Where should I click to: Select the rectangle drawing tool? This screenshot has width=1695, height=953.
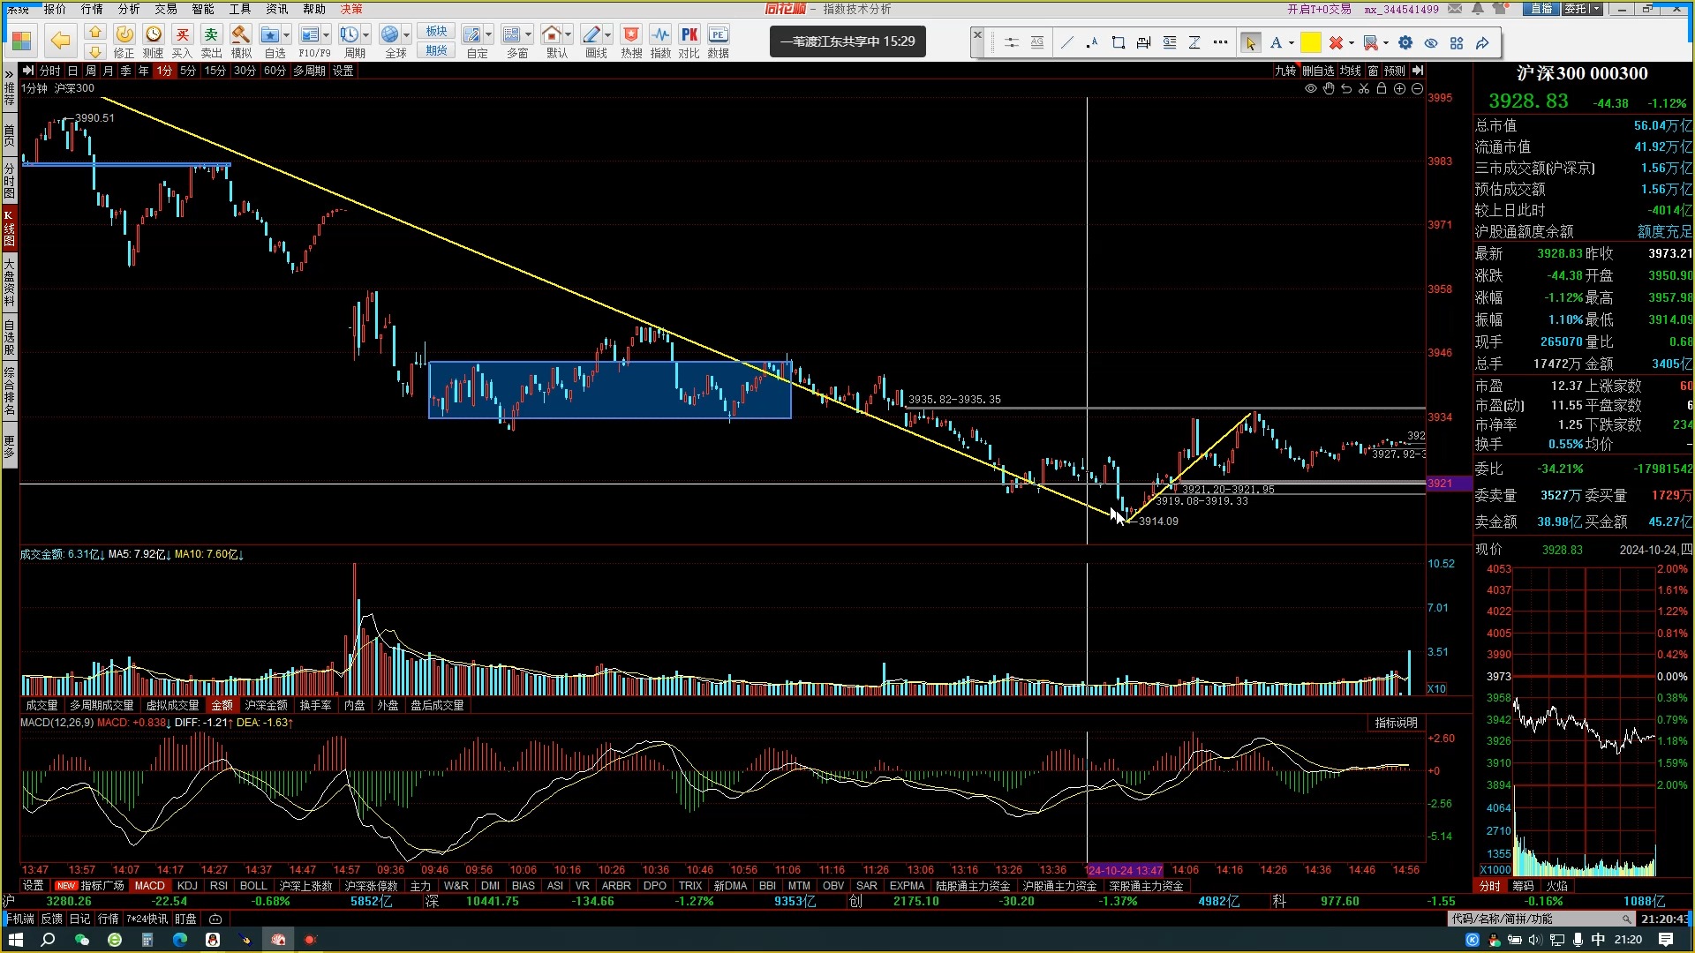tap(1118, 42)
